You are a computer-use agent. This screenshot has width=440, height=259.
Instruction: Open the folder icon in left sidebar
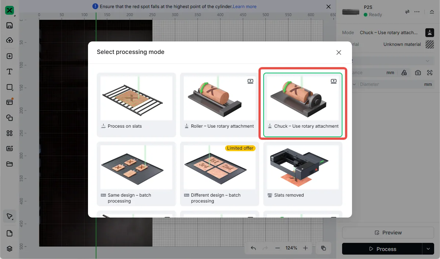click(x=10, y=164)
